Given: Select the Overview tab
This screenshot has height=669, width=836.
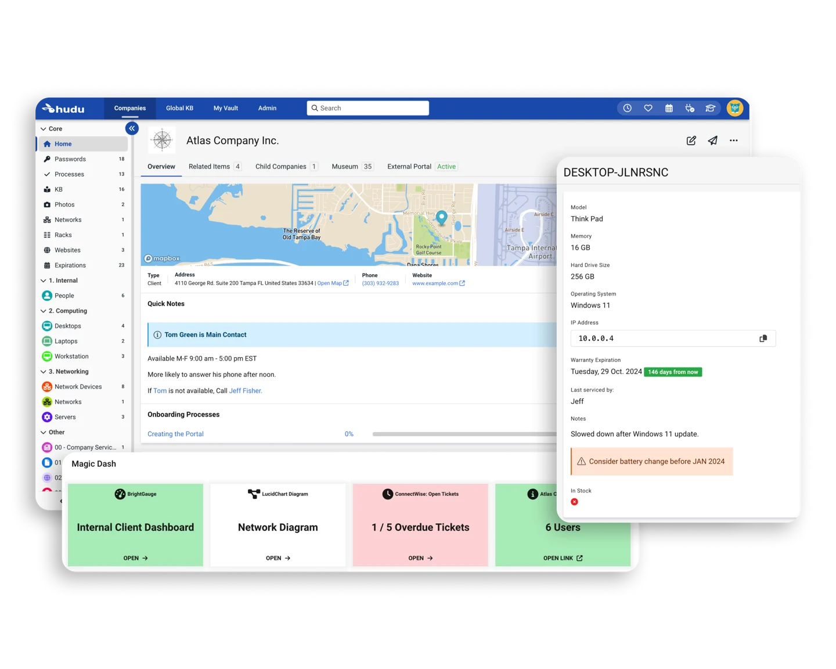Looking at the screenshot, I should click(161, 167).
